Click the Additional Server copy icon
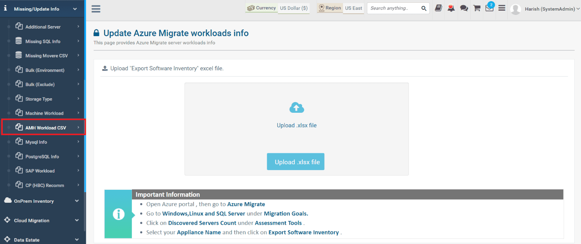 coord(19,26)
